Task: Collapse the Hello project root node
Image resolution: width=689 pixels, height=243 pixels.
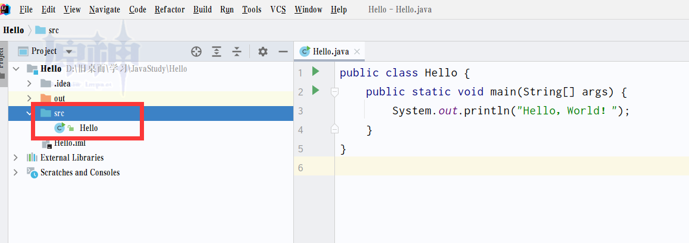Action: click(x=17, y=69)
